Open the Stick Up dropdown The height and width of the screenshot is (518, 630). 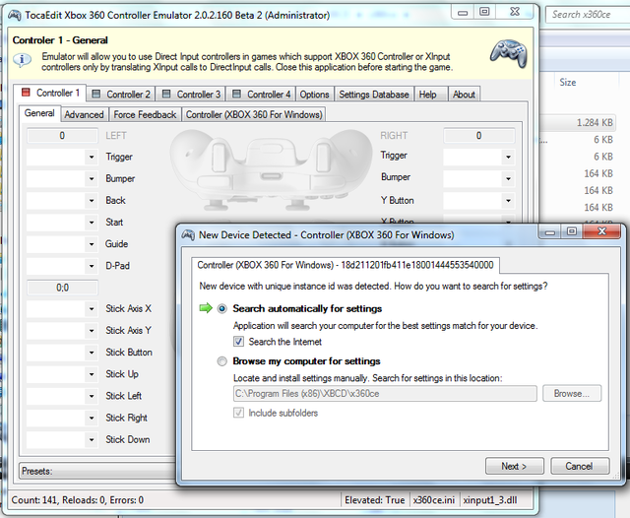pos(92,374)
